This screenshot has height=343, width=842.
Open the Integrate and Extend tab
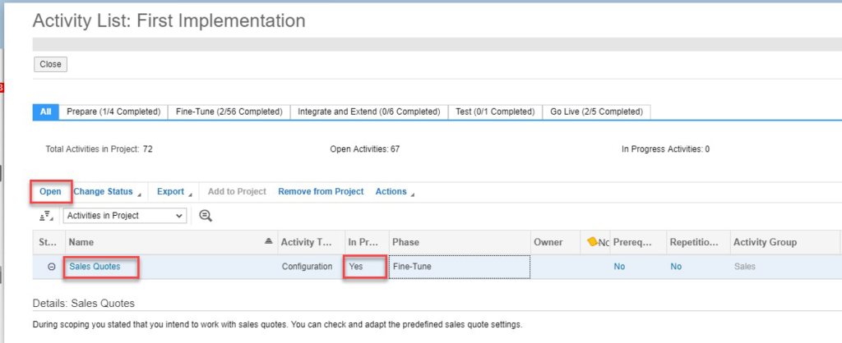click(x=368, y=112)
